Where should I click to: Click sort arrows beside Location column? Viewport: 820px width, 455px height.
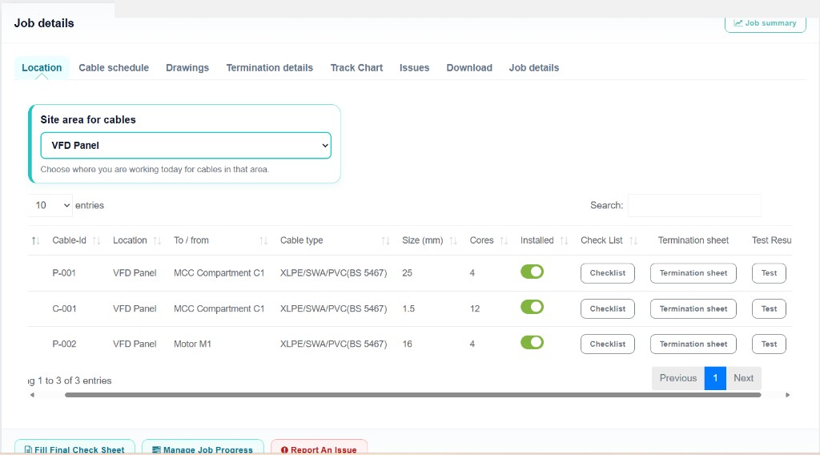(x=157, y=241)
